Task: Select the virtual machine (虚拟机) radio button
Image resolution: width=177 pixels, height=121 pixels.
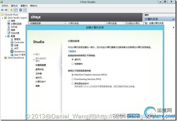Action: pos(73,59)
